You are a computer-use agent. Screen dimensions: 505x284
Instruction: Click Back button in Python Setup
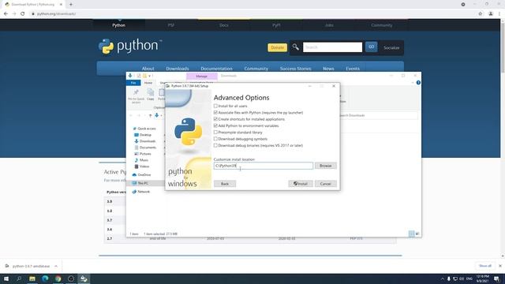tap(225, 184)
